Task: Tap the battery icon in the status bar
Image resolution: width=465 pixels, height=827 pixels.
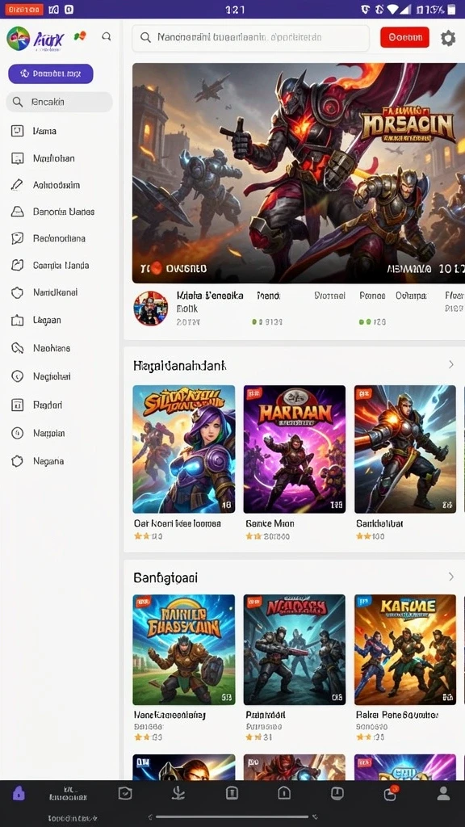Action: tap(452, 9)
